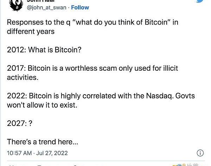Screen dimensions: 211x166
Task: Click the "2017: Bitcoin is a worthless scam" line
Action: pyautogui.click(x=92, y=68)
